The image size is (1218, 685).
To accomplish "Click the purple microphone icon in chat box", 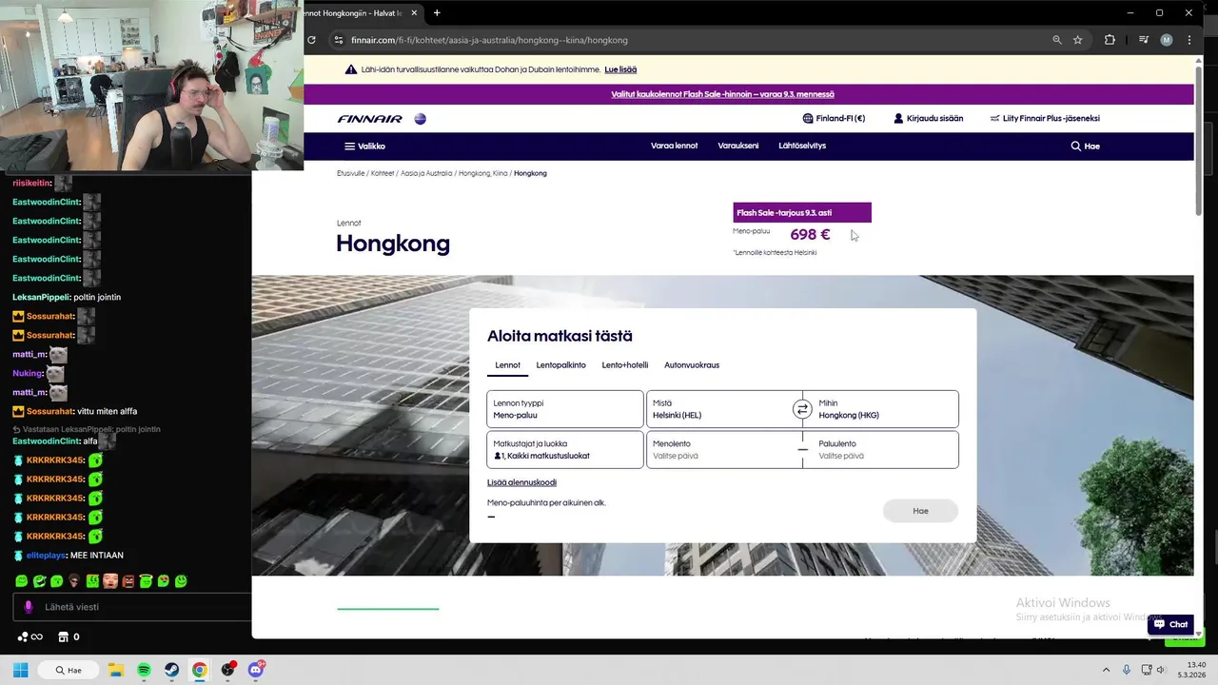I will click(29, 607).
